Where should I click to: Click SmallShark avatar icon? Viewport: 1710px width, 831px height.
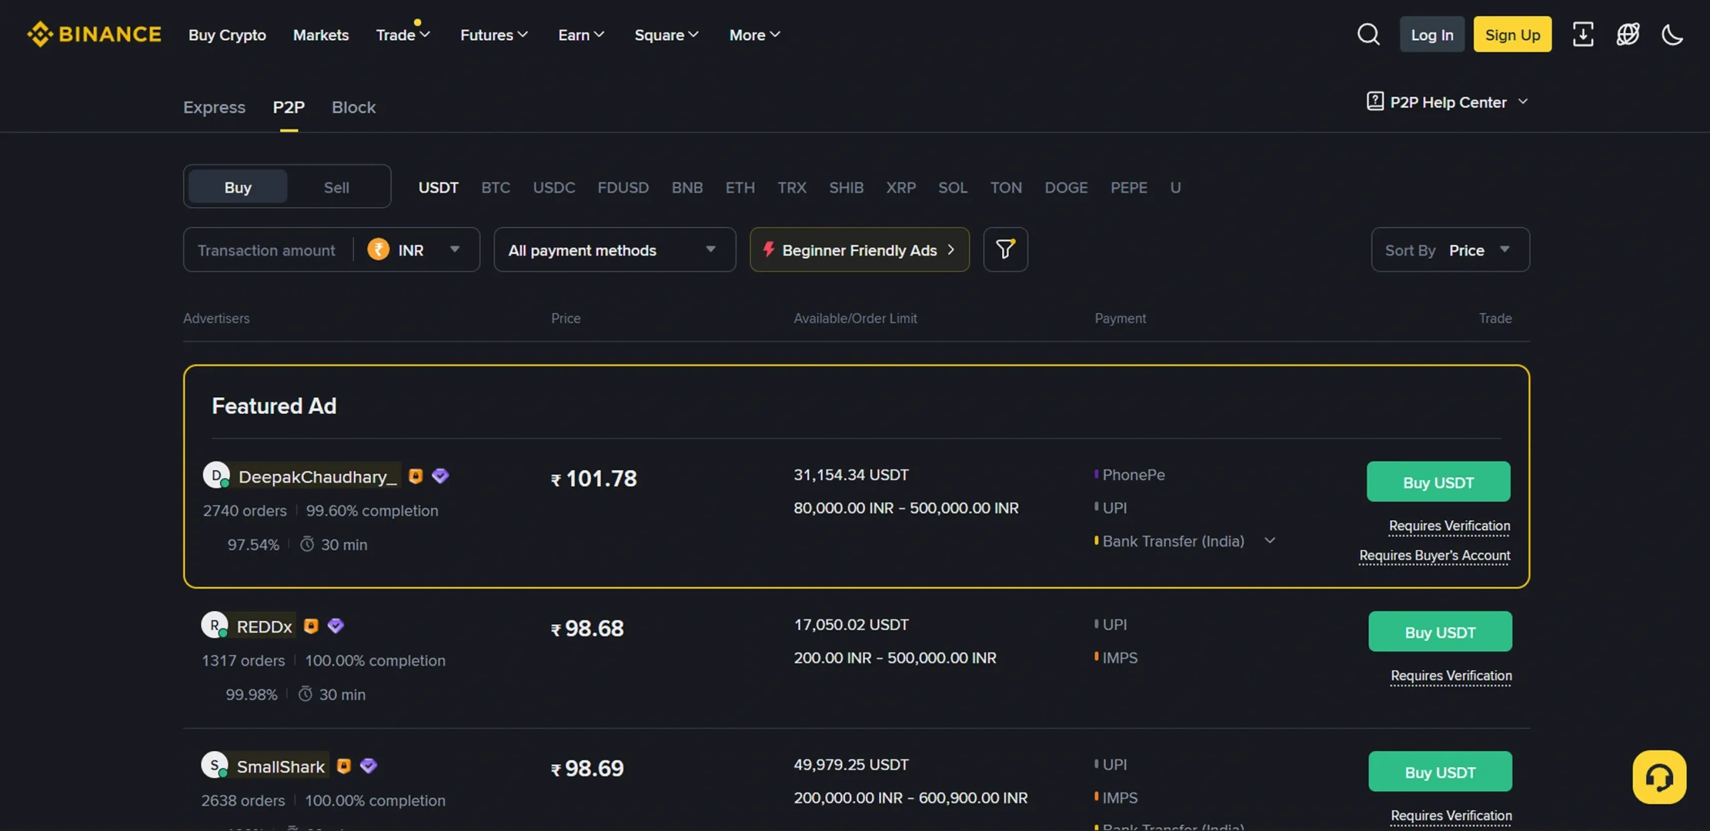[214, 765]
